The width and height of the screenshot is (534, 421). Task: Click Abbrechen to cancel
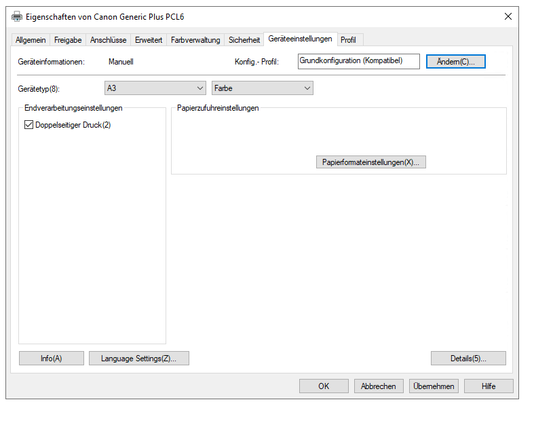tap(379, 386)
